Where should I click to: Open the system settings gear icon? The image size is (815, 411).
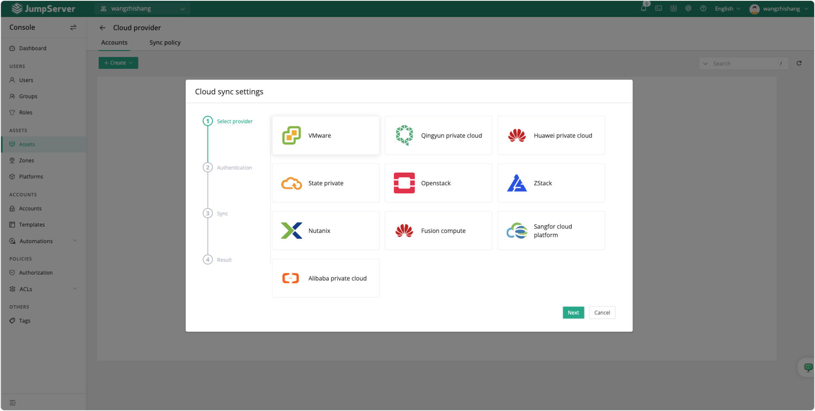point(688,9)
